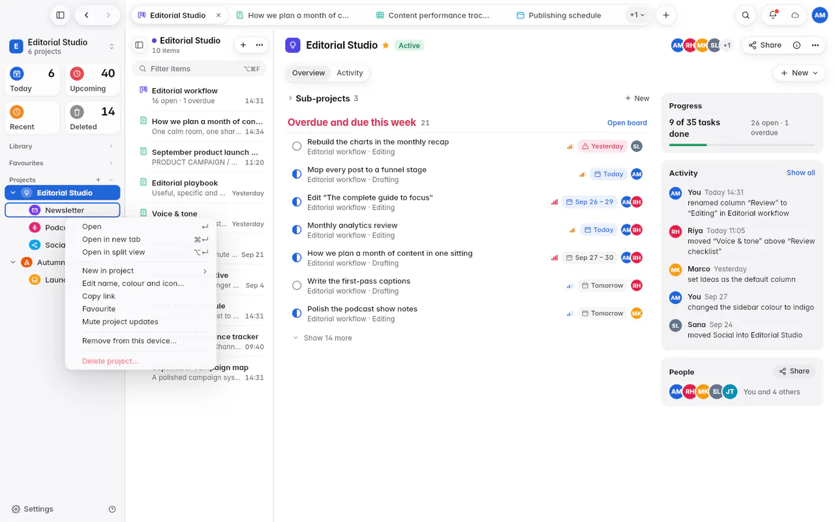Close the Editorial Studio tab
The width and height of the screenshot is (835, 522).
click(219, 15)
